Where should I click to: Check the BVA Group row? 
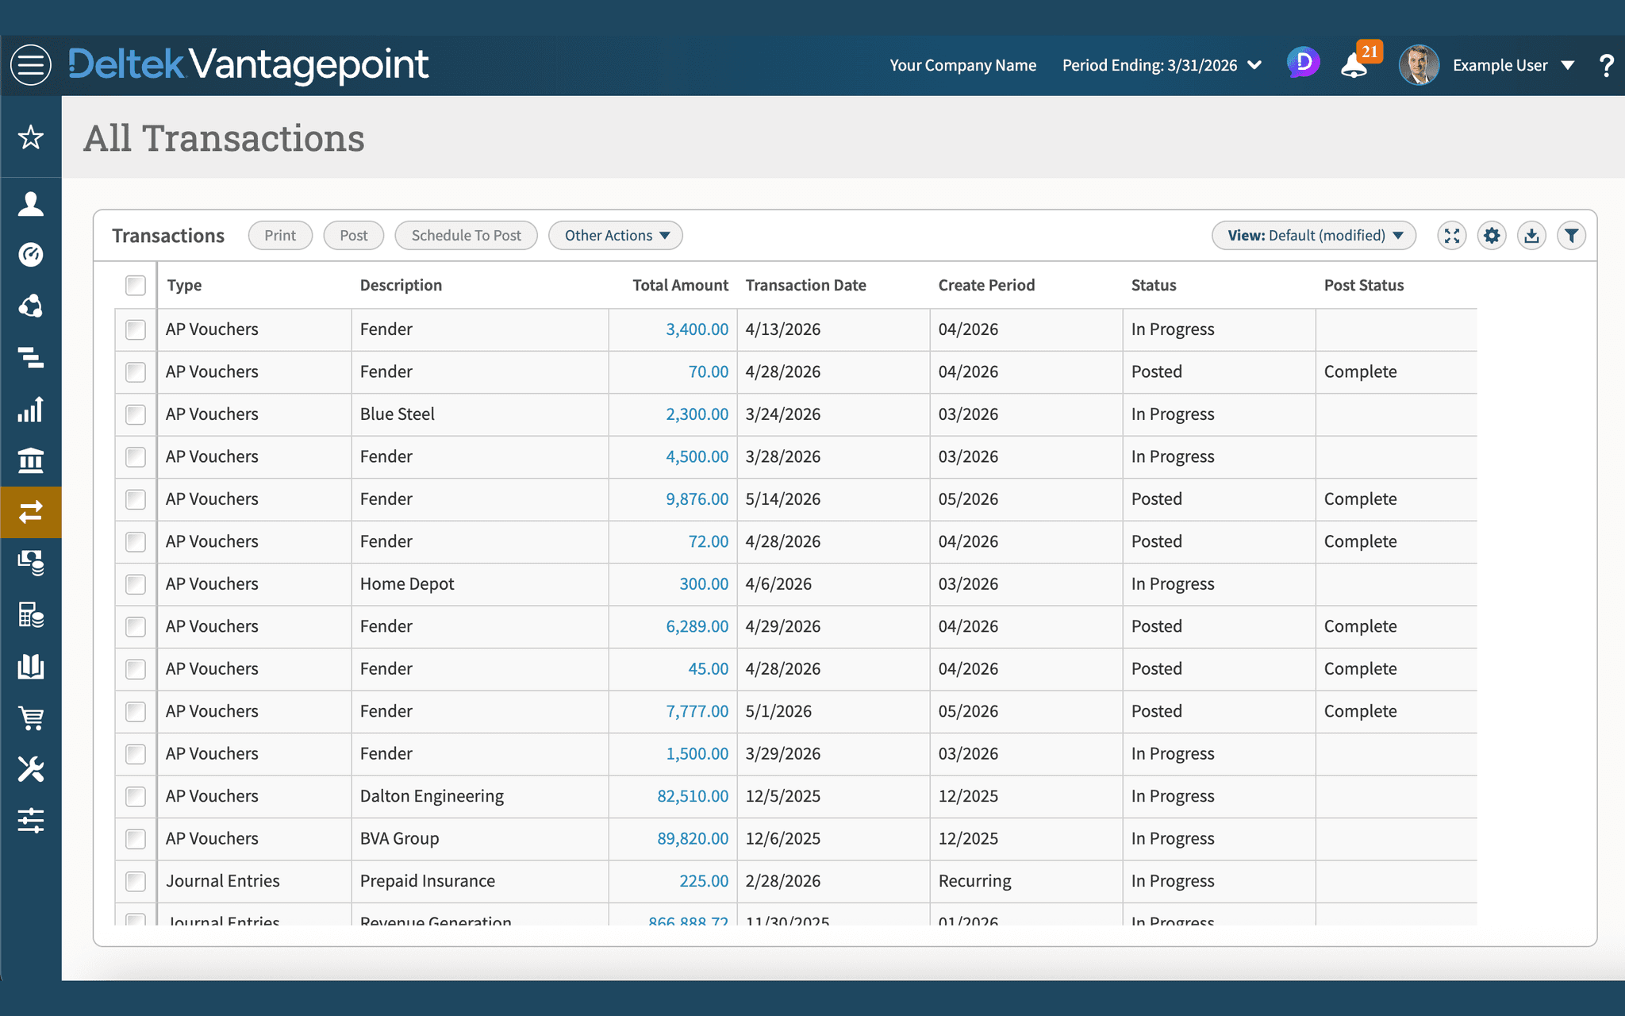click(x=136, y=839)
